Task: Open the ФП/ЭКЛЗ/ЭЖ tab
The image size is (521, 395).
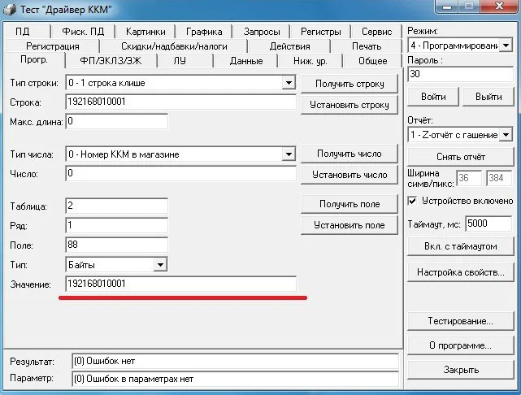Action: (x=111, y=61)
